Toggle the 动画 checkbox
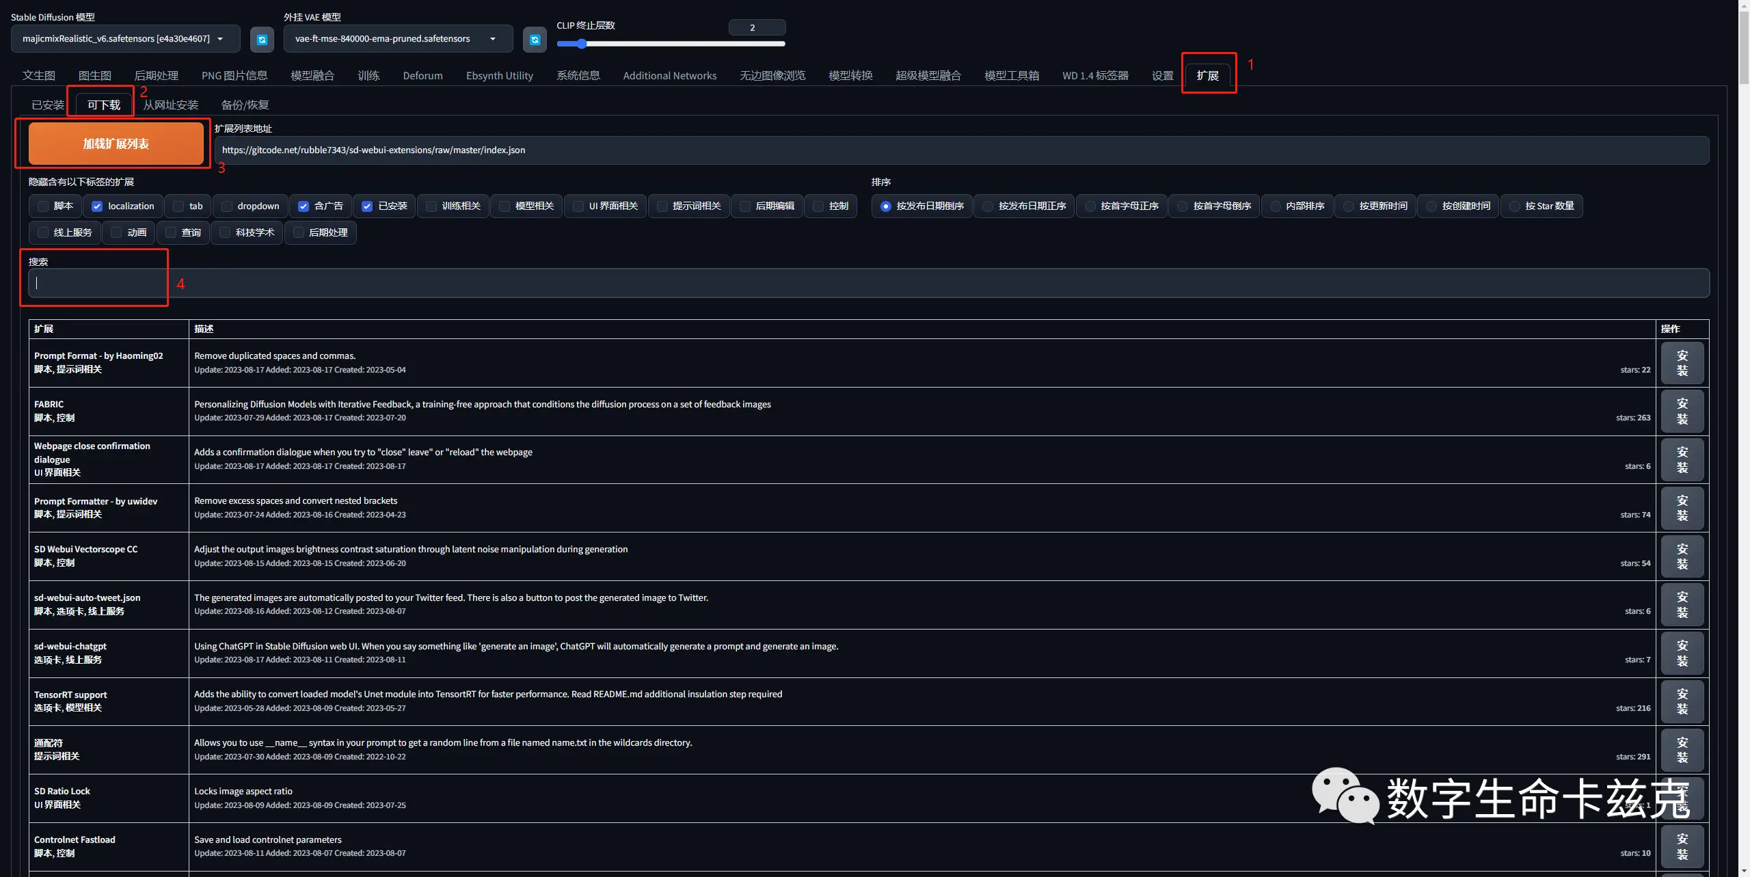Image resolution: width=1750 pixels, height=877 pixels. 116,232
